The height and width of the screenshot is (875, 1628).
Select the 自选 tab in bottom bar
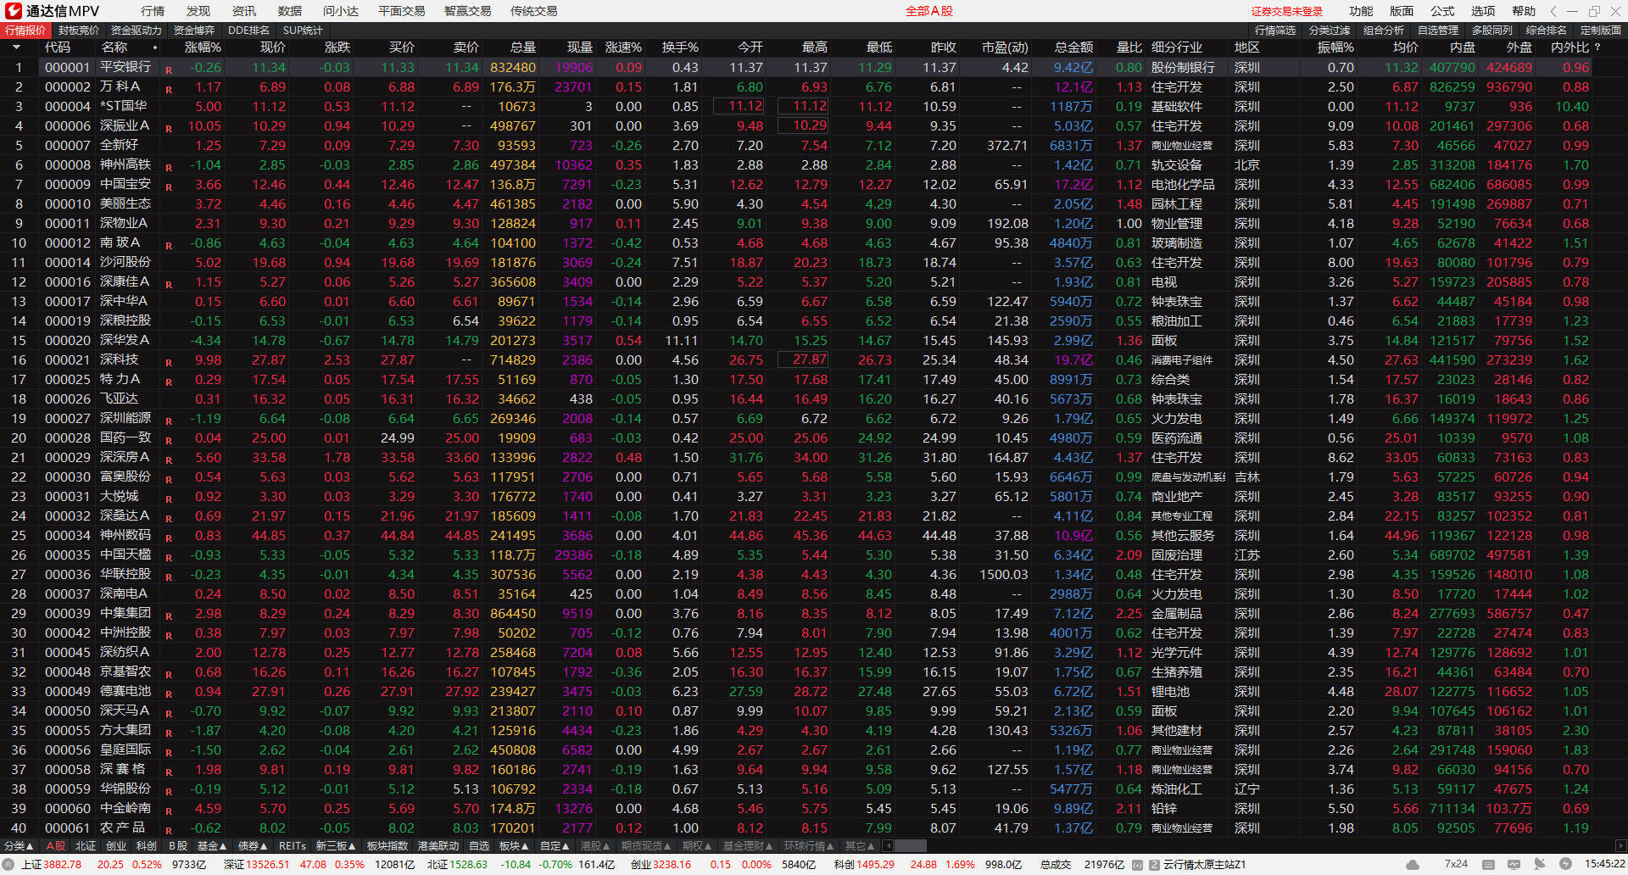click(x=479, y=846)
